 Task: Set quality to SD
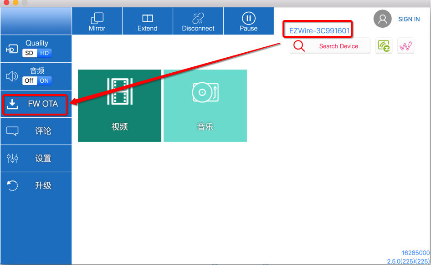pyautogui.click(x=30, y=53)
